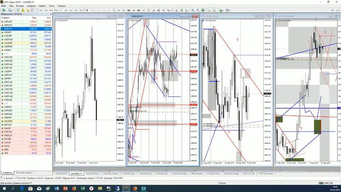Viewport: 341px width, 192px height.
Task: Expand the Templates dropdown arrow
Action: (x=230, y=10)
